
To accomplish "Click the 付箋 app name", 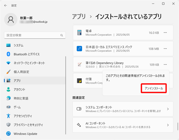I will tap(88, 79).
